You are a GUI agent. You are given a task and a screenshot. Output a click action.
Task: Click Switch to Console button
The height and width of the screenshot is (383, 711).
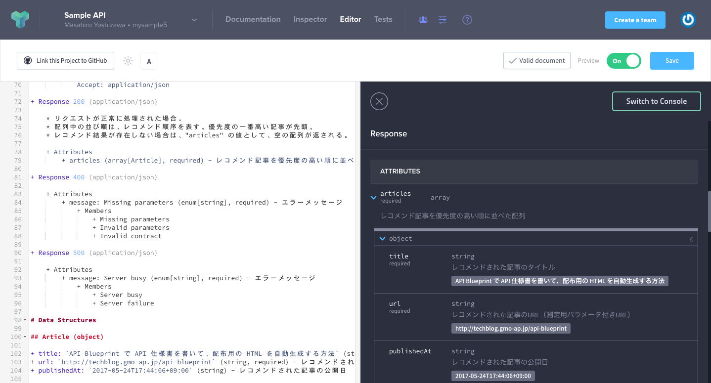coord(656,101)
